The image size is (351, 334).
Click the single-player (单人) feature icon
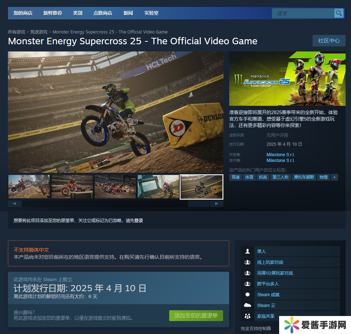coord(248,251)
